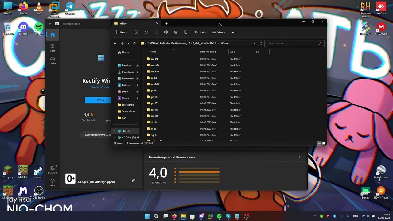Click the Cut scissors icon in Explorer toolbar

(137, 32)
